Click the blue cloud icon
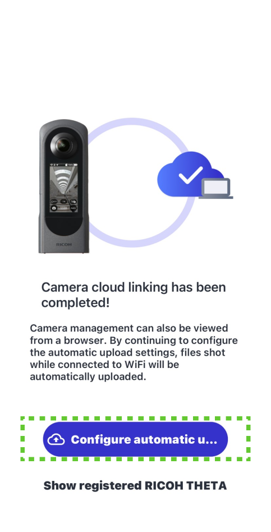The width and height of the screenshot is (271, 532). (x=190, y=175)
